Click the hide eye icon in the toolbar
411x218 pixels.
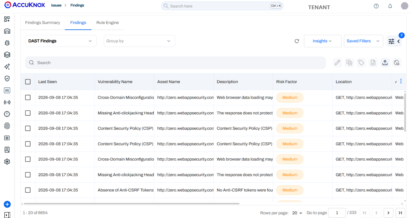[x=397, y=63]
